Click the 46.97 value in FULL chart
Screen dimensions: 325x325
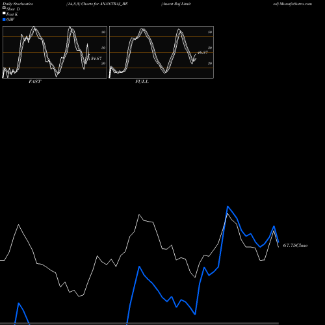[203, 53]
